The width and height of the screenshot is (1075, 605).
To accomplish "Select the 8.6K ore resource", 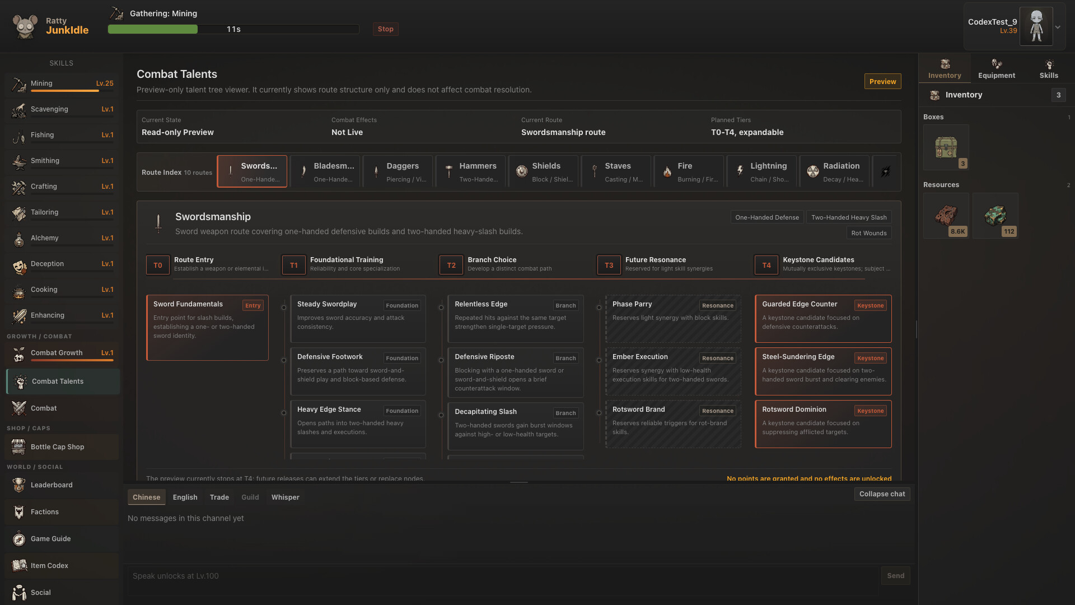I will click(x=946, y=216).
